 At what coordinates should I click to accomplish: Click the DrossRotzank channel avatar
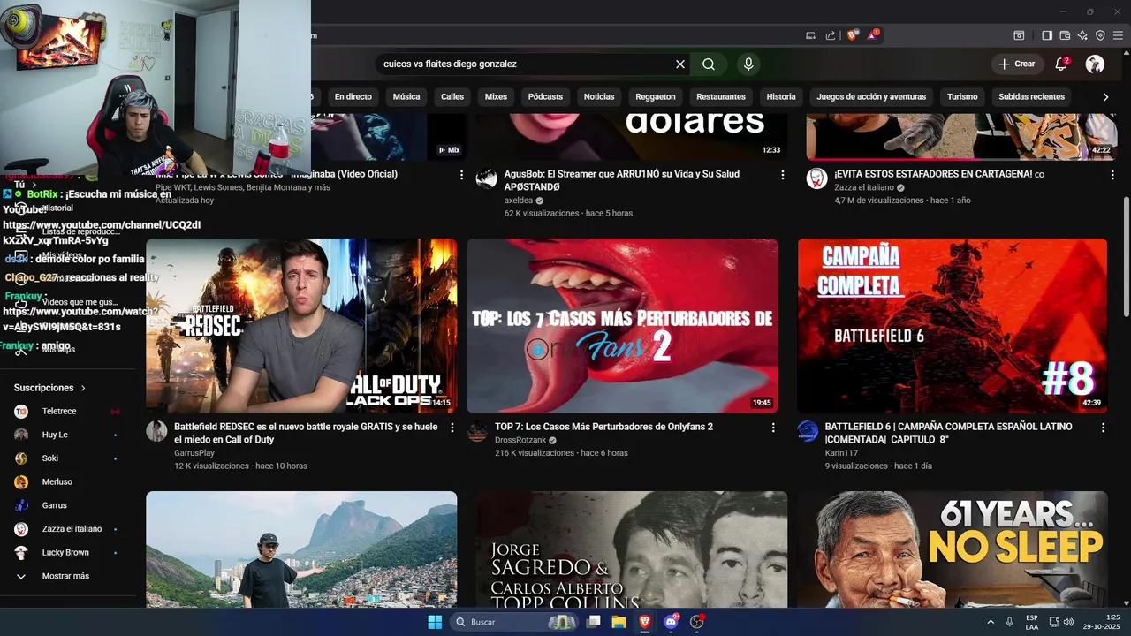477,431
